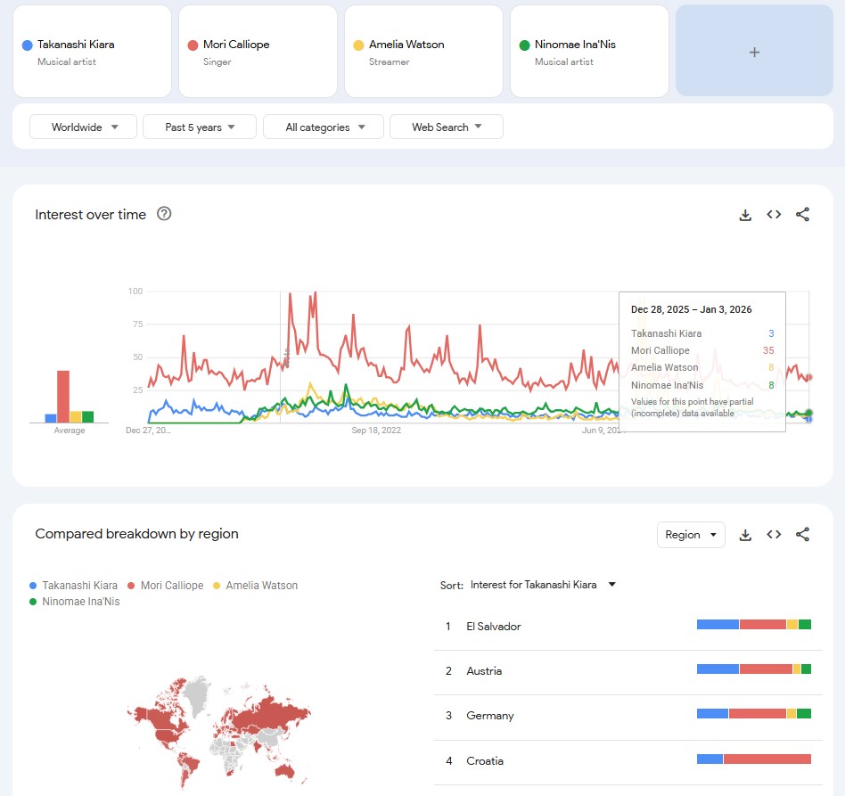Open the Worldwide location dropdown

pyautogui.click(x=84, y=127)
